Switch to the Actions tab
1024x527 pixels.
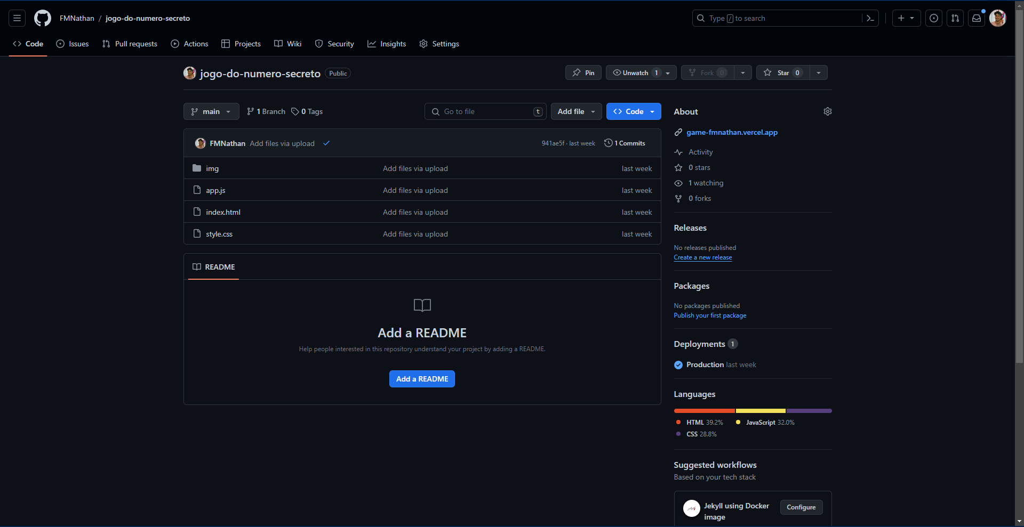click(189, 44)
